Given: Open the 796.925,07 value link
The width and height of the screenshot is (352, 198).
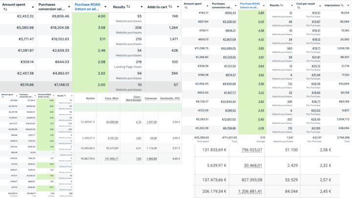Looking at the screenshot, I should click(252, 150).
